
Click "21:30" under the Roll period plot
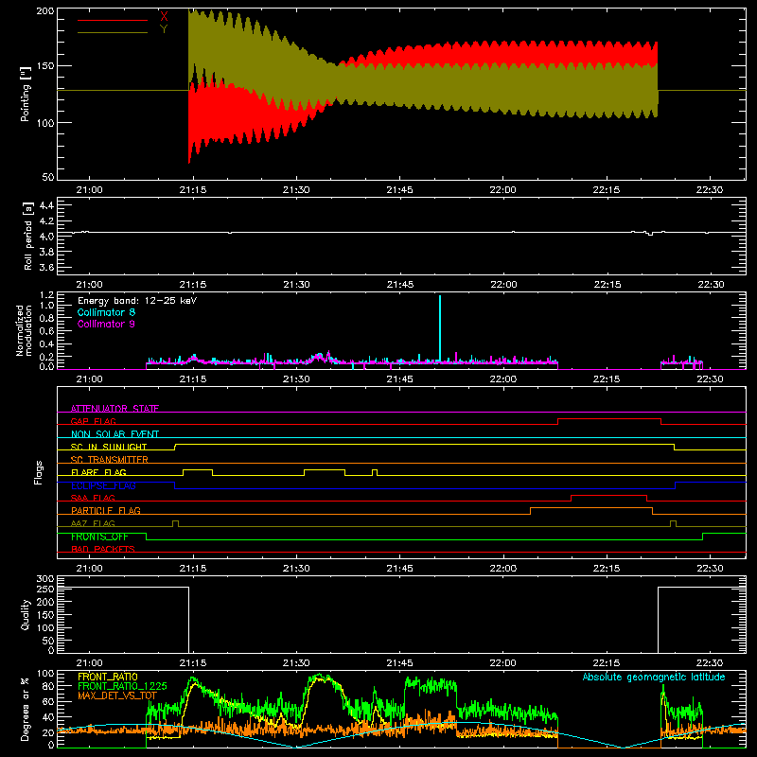296,285
